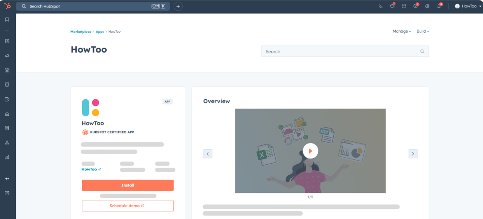Viewport: 483px width, 219px height.
Task: Click the HUBSPOT CERTIFIED APP text
Action: pyautogui.click(x=112, y=132)
